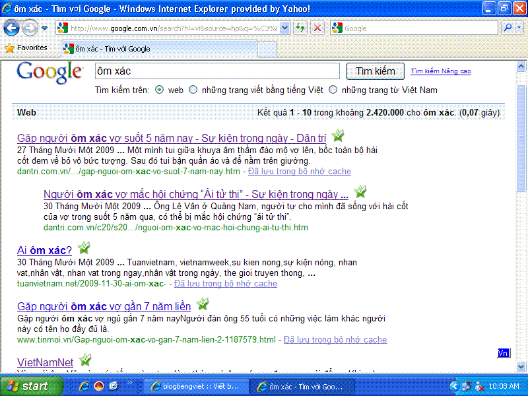Click in the browser Google search box
This screenshot has width=528, height=396.
coord(414,28)
